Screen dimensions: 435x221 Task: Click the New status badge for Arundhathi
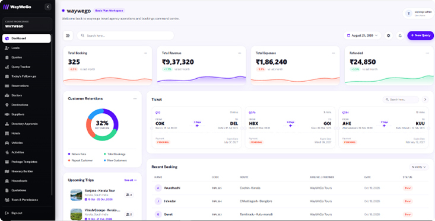(x=408, y=188)
